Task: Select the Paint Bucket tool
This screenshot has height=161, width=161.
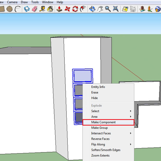Action: pos(50,9)
